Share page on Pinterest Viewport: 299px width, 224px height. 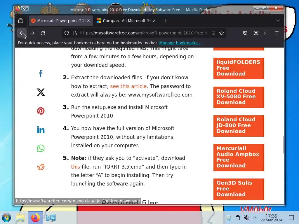[x=41, y=111]
